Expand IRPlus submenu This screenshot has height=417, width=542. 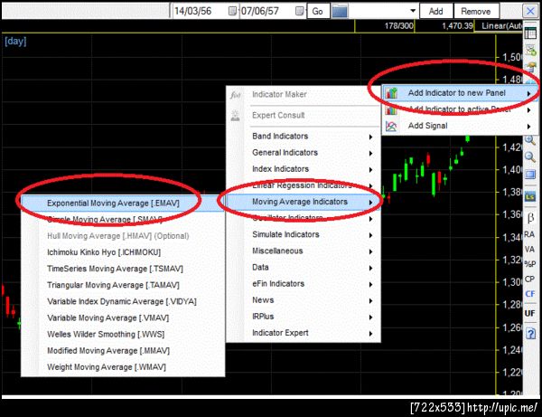pos(304,317)
